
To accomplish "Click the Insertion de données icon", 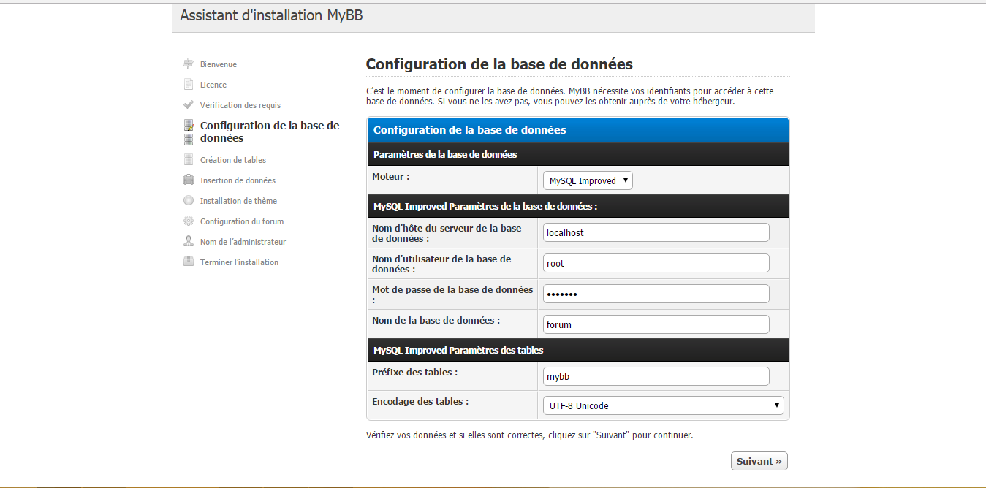I will (x=189, y=180).
